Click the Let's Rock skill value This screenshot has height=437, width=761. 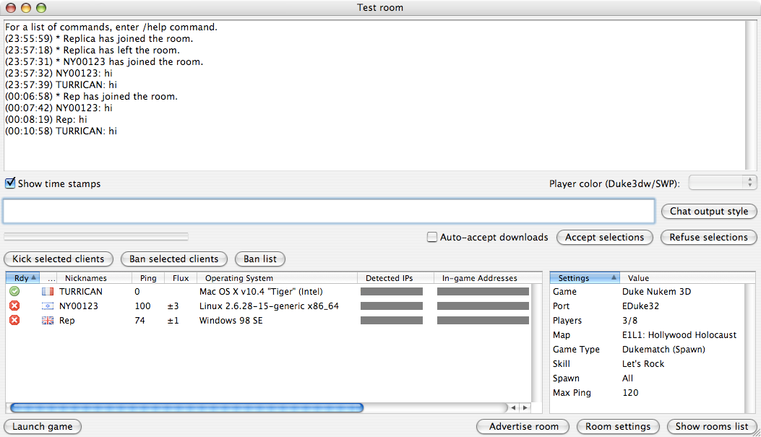click(643, 364)
